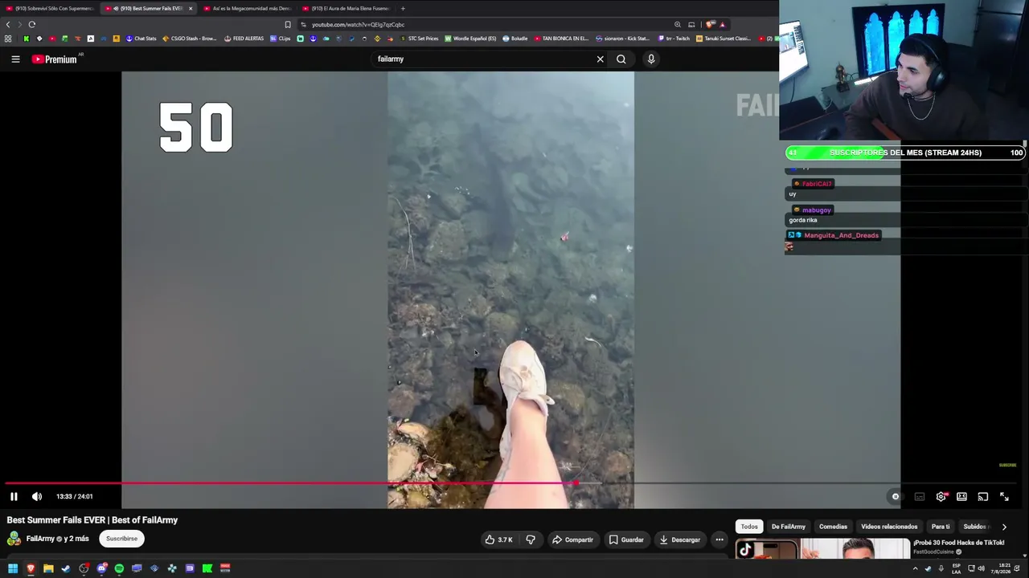The height and width of the screenshot is (578, 1029).
Task: Open video player settings gear
Action: (941, 496)
